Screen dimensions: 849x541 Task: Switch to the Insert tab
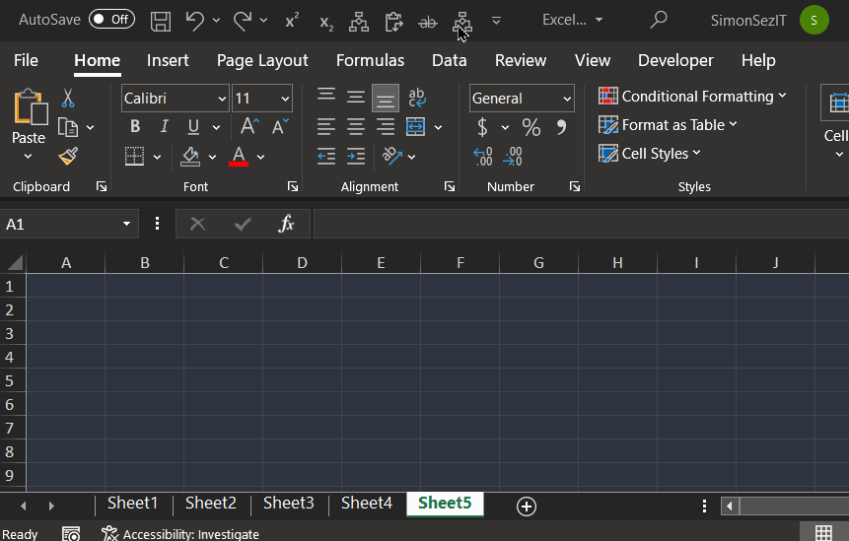pos(168,60)
